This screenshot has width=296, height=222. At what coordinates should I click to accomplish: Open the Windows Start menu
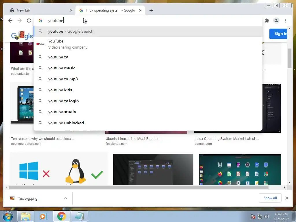pyautogui.click(x=8, y=216)
